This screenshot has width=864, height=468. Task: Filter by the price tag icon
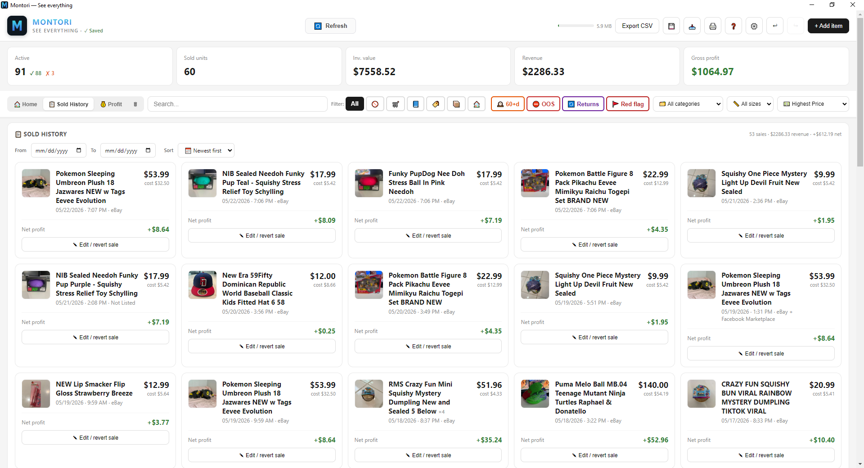436,104
